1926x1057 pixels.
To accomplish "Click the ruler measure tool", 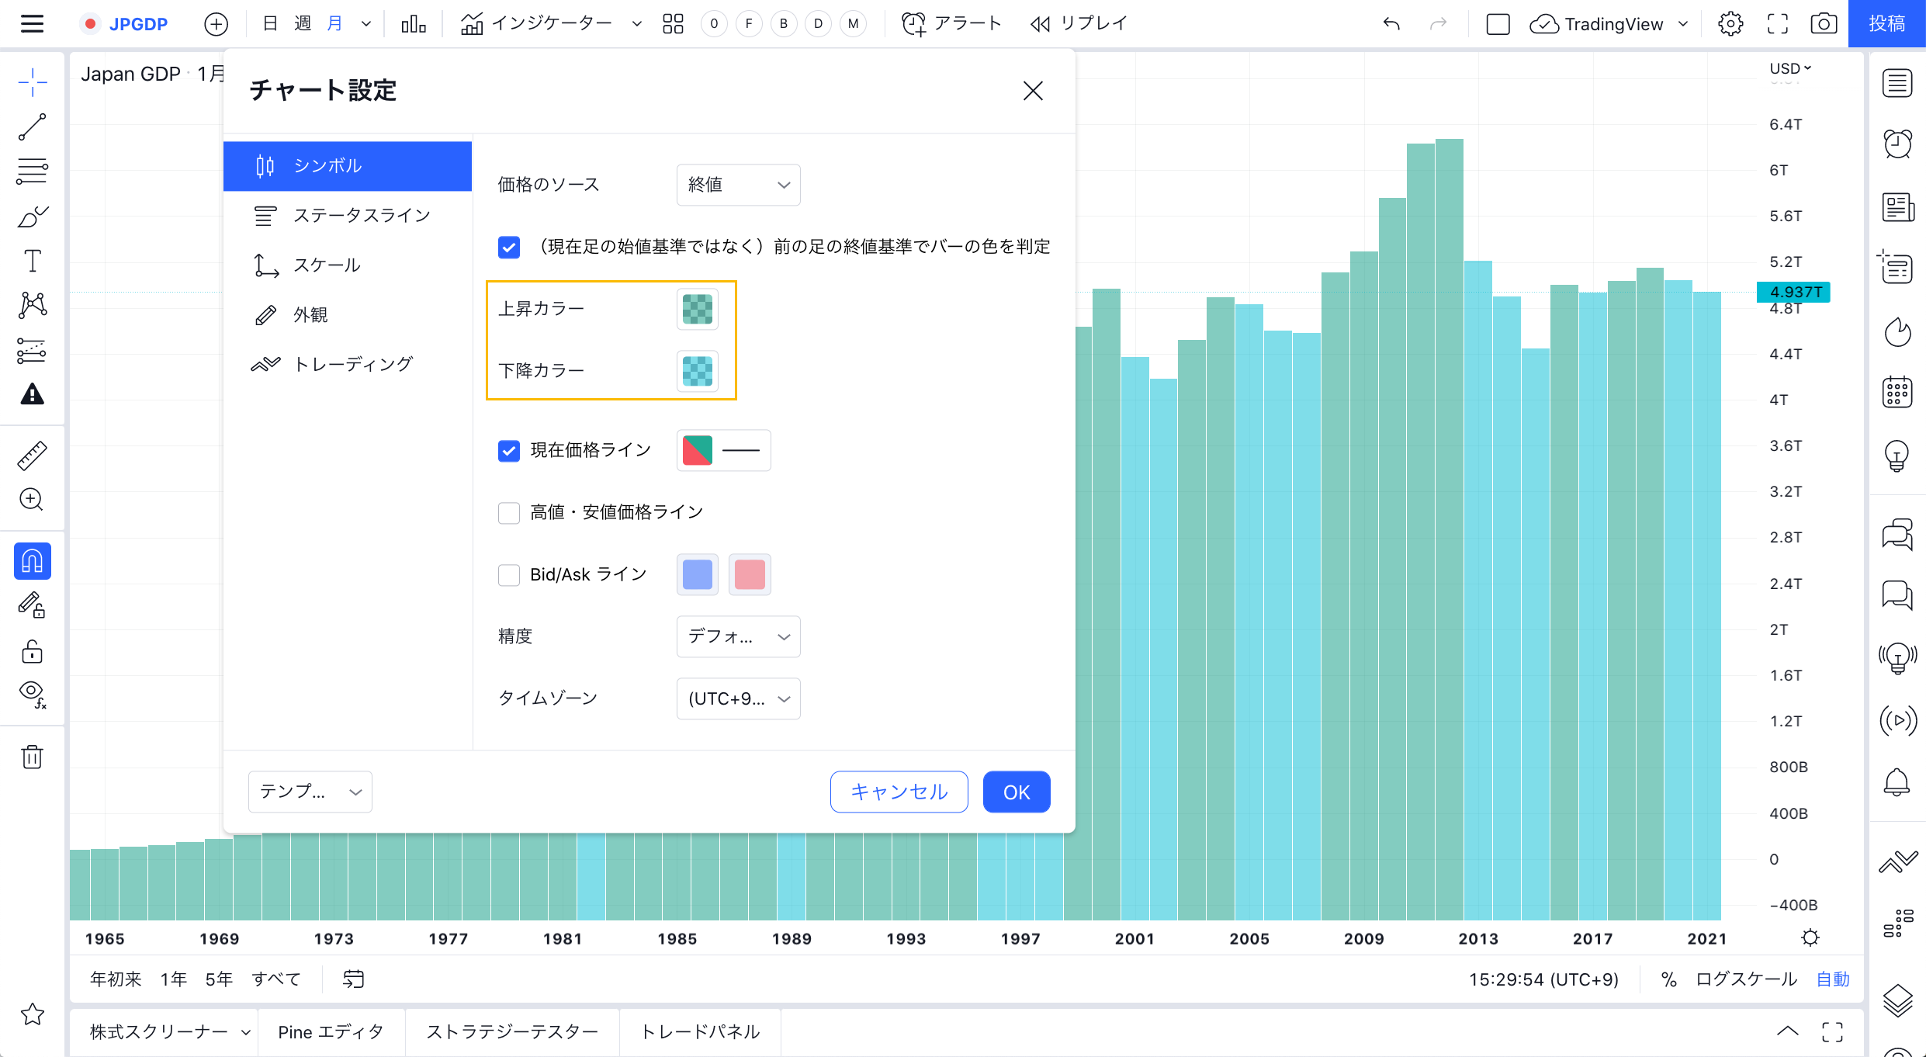I will (x=32, y=456).
